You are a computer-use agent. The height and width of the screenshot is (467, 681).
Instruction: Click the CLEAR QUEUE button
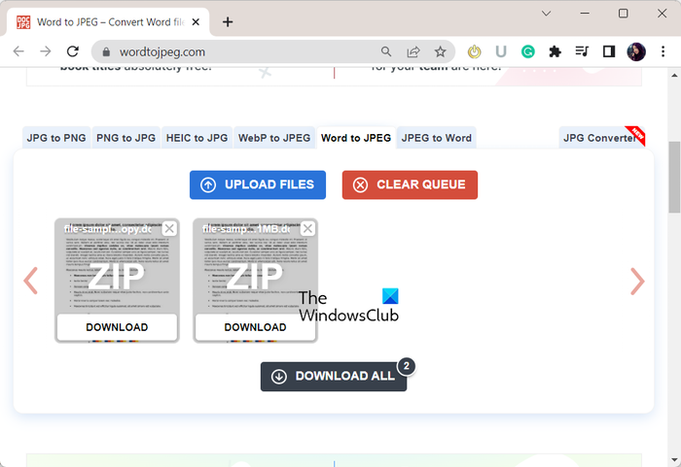(410, 184)
